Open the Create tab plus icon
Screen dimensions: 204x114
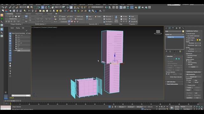[166, 28]
